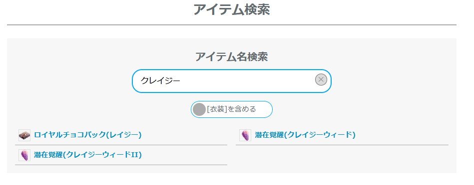Open the 潜在覚醒(クレイジーウィードII) item link
This screenshot has width=474, height=185.
[x=88, y=155]
